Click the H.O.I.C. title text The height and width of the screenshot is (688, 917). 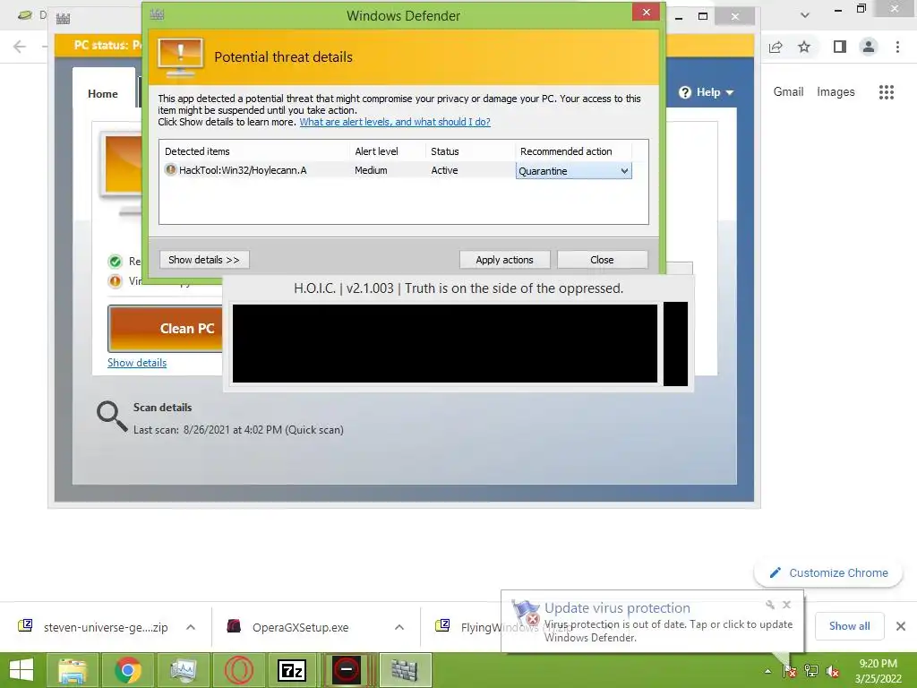[x=458, y=288]
